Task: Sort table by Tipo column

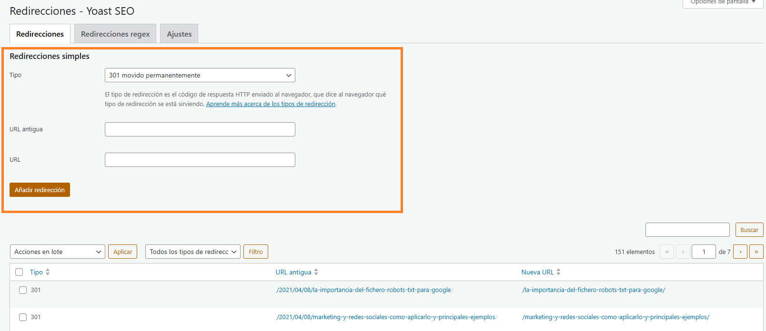Action: 36,272
